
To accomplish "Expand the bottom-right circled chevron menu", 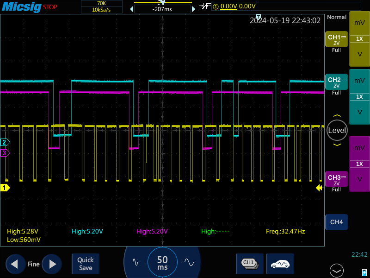I will (336, 270).
